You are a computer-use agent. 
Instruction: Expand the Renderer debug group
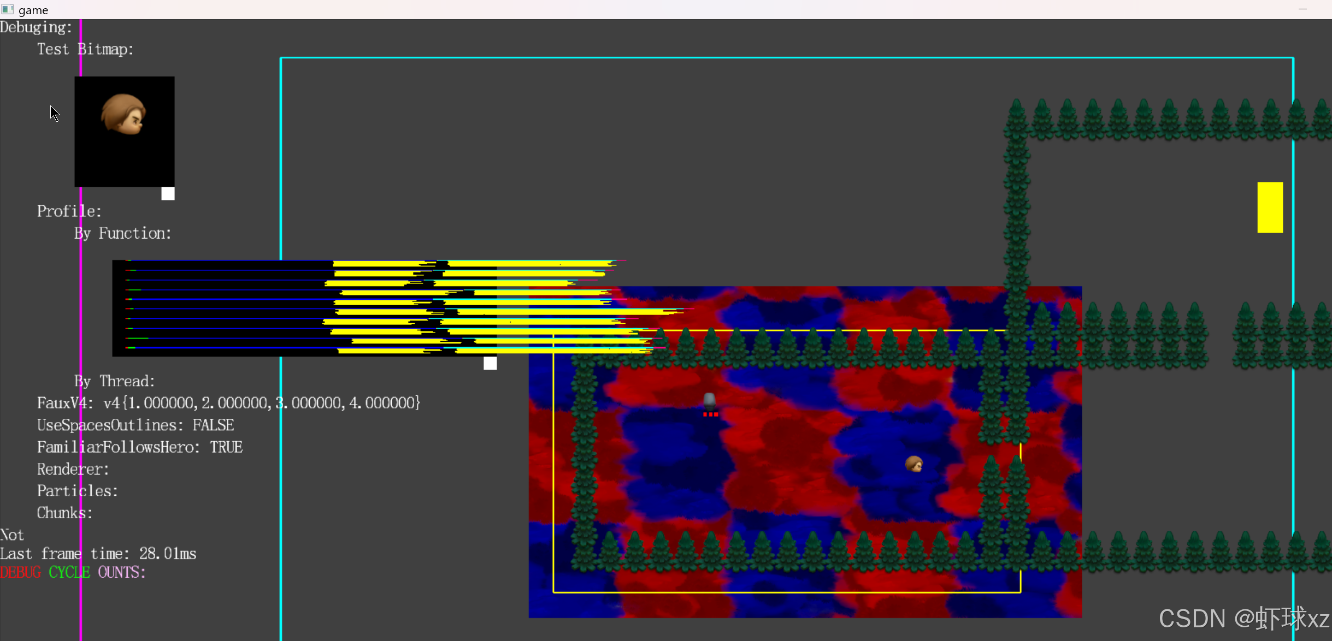point(73,469)
